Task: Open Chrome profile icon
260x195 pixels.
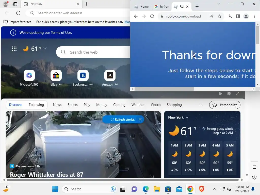Action: pos(246,16)
